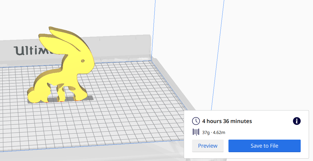Viewport: 313px width, 161px height.
Task: Click the filament material usage icon
Action: pyautogui.click(x=196, y=132)
